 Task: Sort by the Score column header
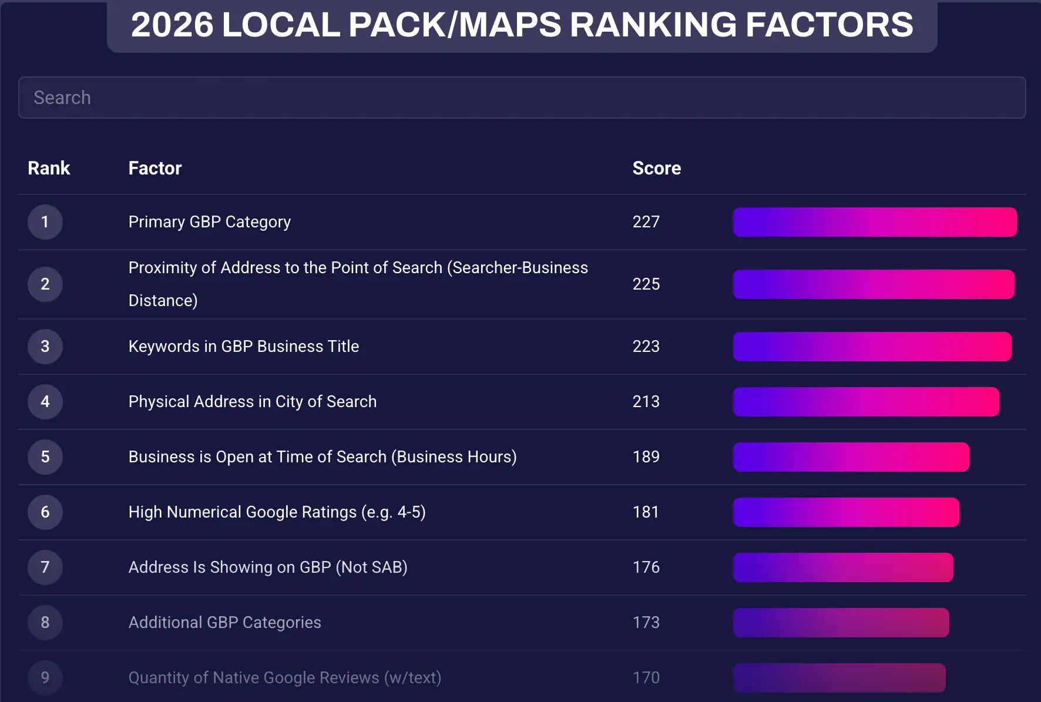[656, 169]
